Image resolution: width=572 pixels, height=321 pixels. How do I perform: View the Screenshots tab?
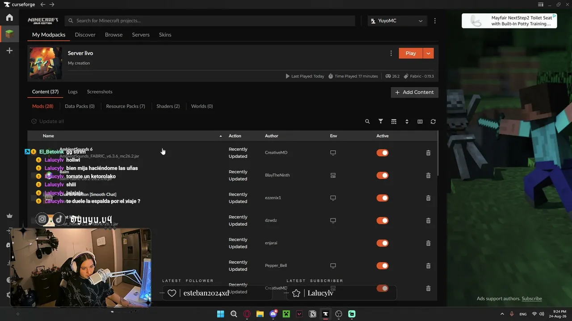click(x=100, y=92)
